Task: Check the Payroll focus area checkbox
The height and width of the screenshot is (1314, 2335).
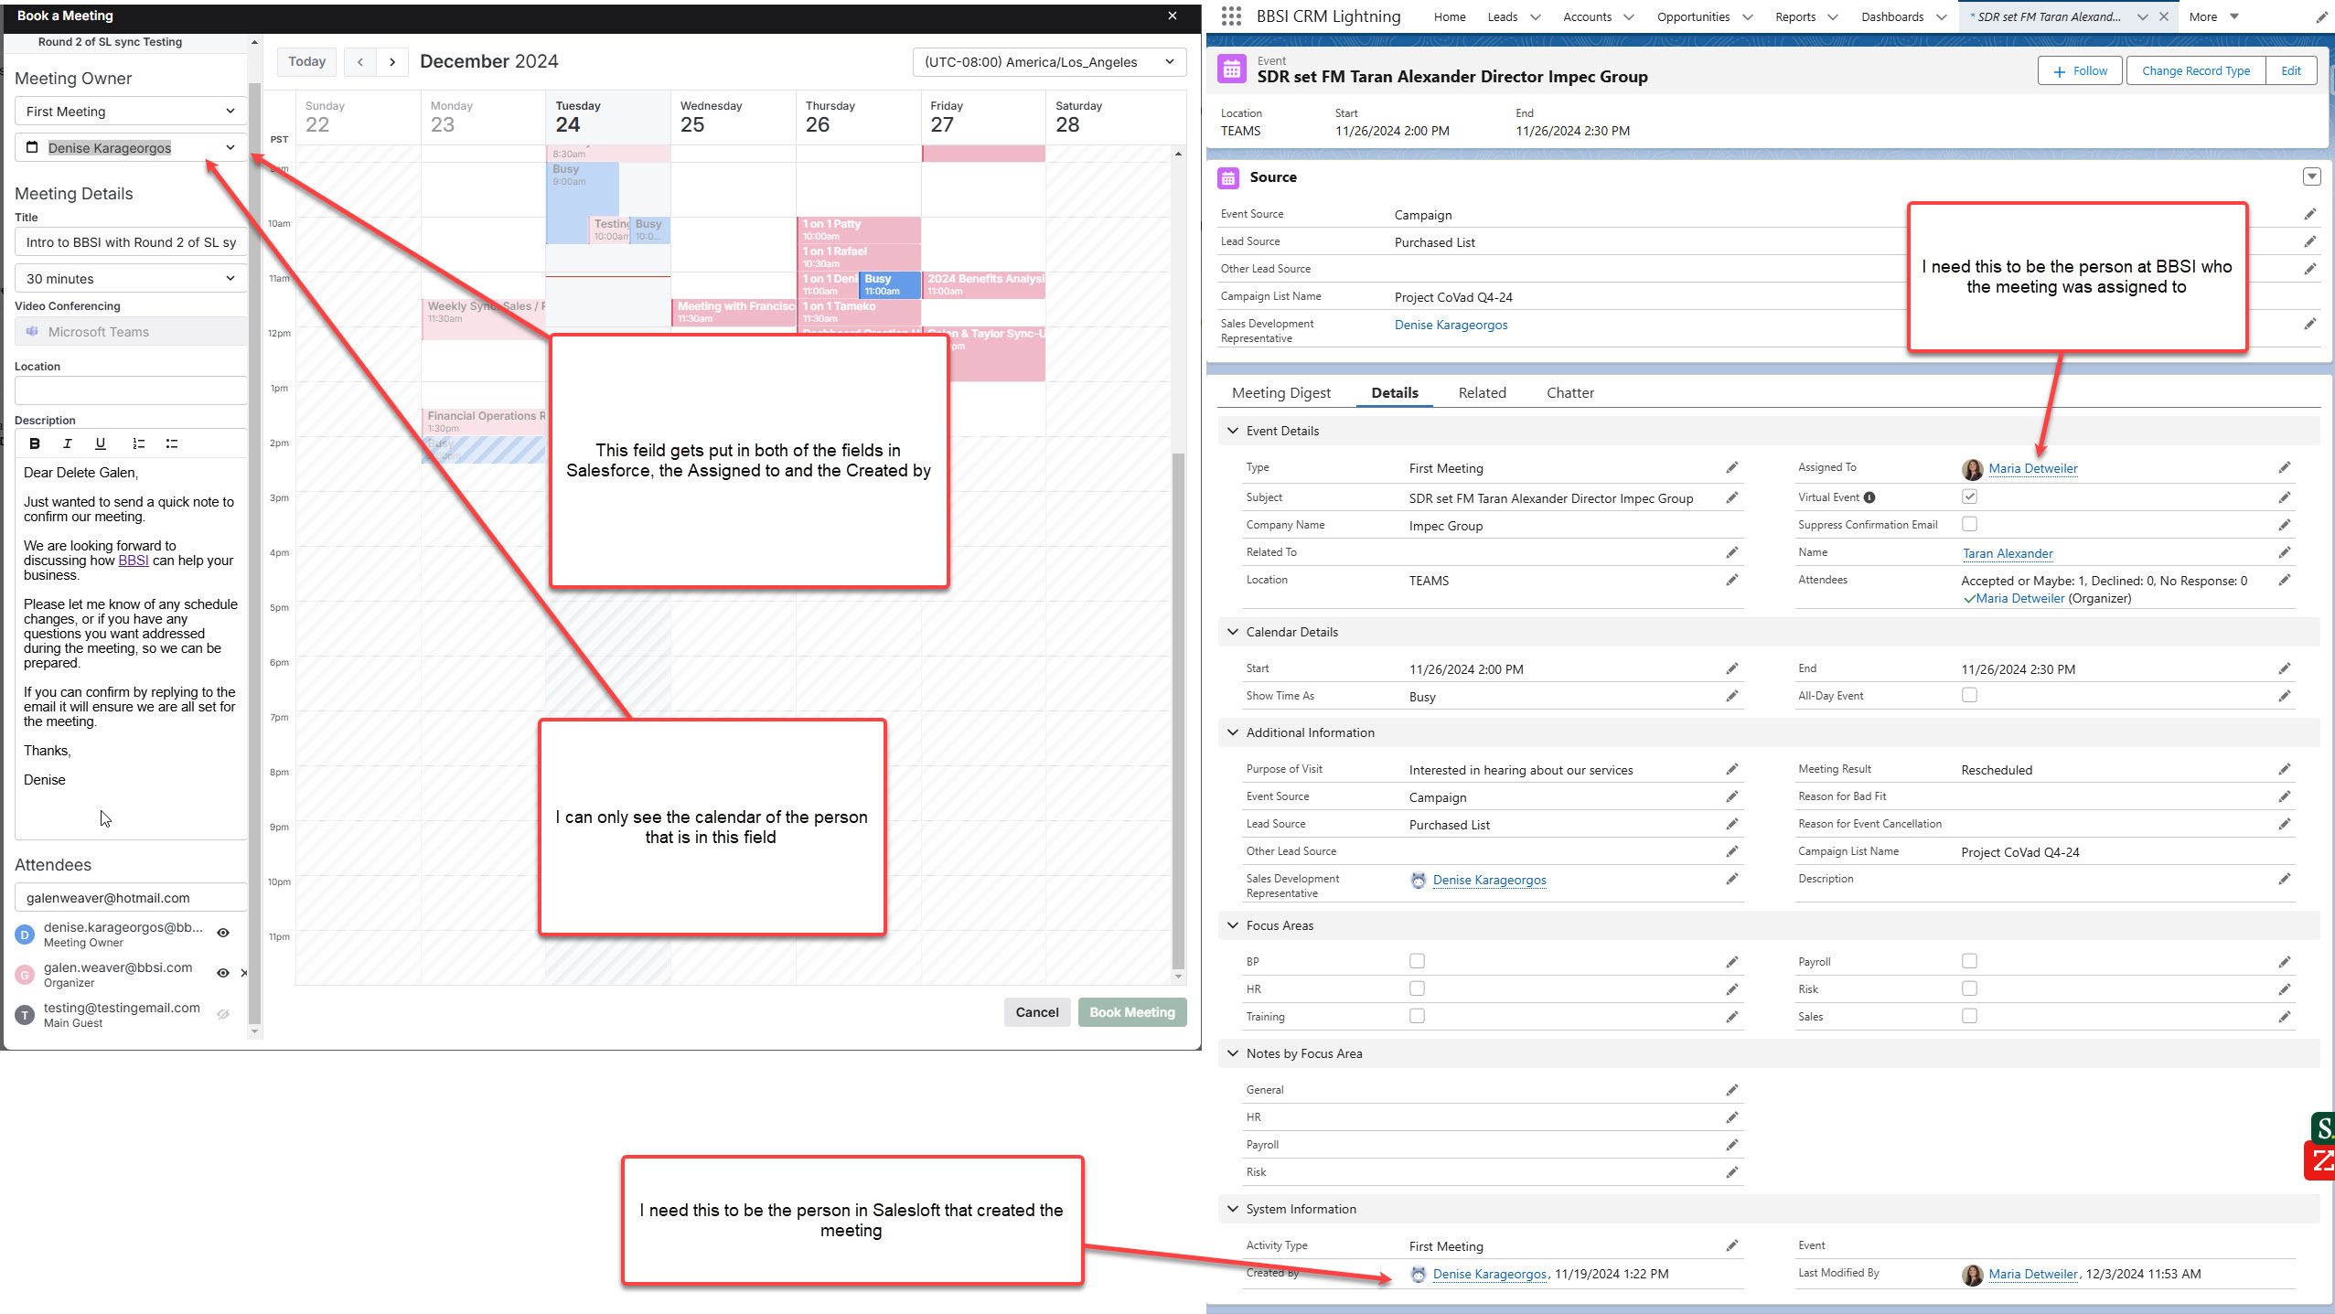Action: (1969, 961)
